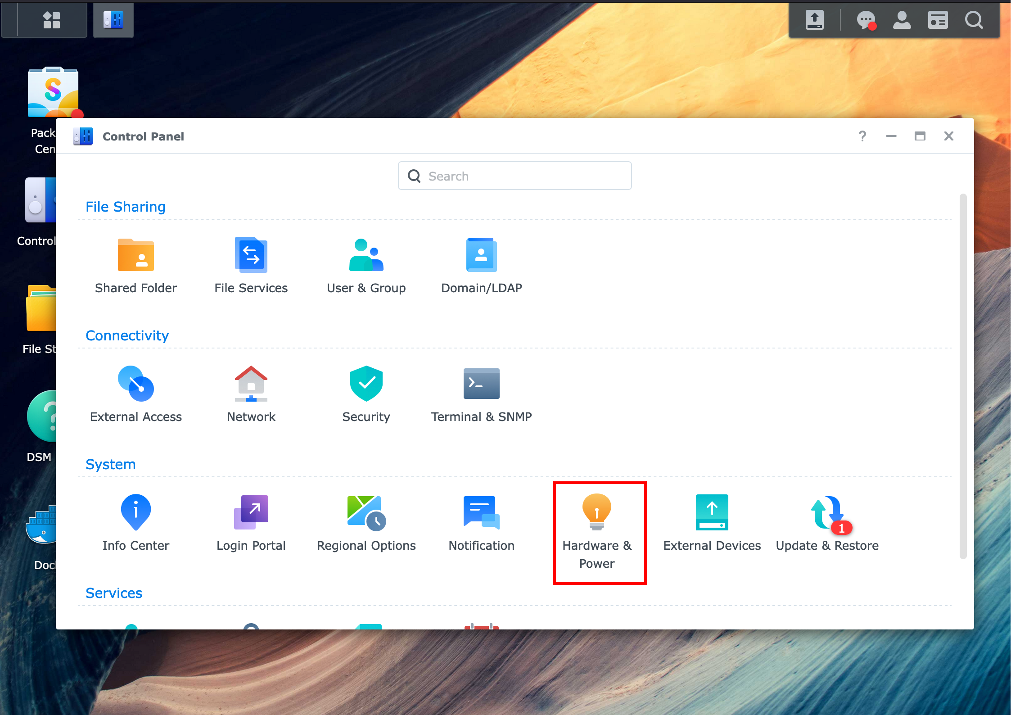Click the Control Panel vertical scrollbar
Image resolution: width=1011 pixels, height=715 pixels.
[963, 376]
